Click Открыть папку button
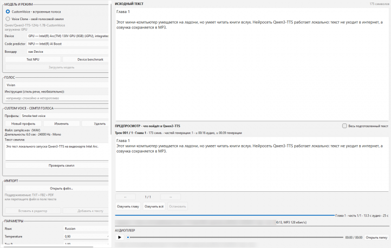This screenshot has height=248, width=391. click(376, 237)
